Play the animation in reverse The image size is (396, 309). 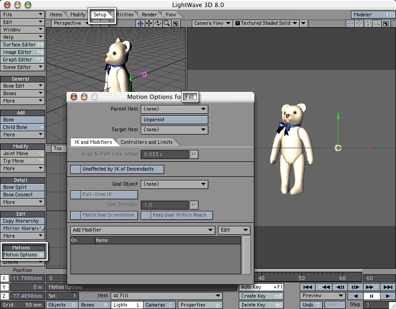[x=356, y=296]
